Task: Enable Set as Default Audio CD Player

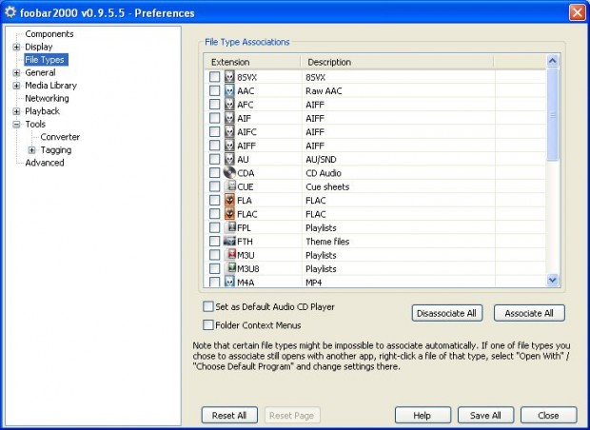Action: tap(208, 306)
